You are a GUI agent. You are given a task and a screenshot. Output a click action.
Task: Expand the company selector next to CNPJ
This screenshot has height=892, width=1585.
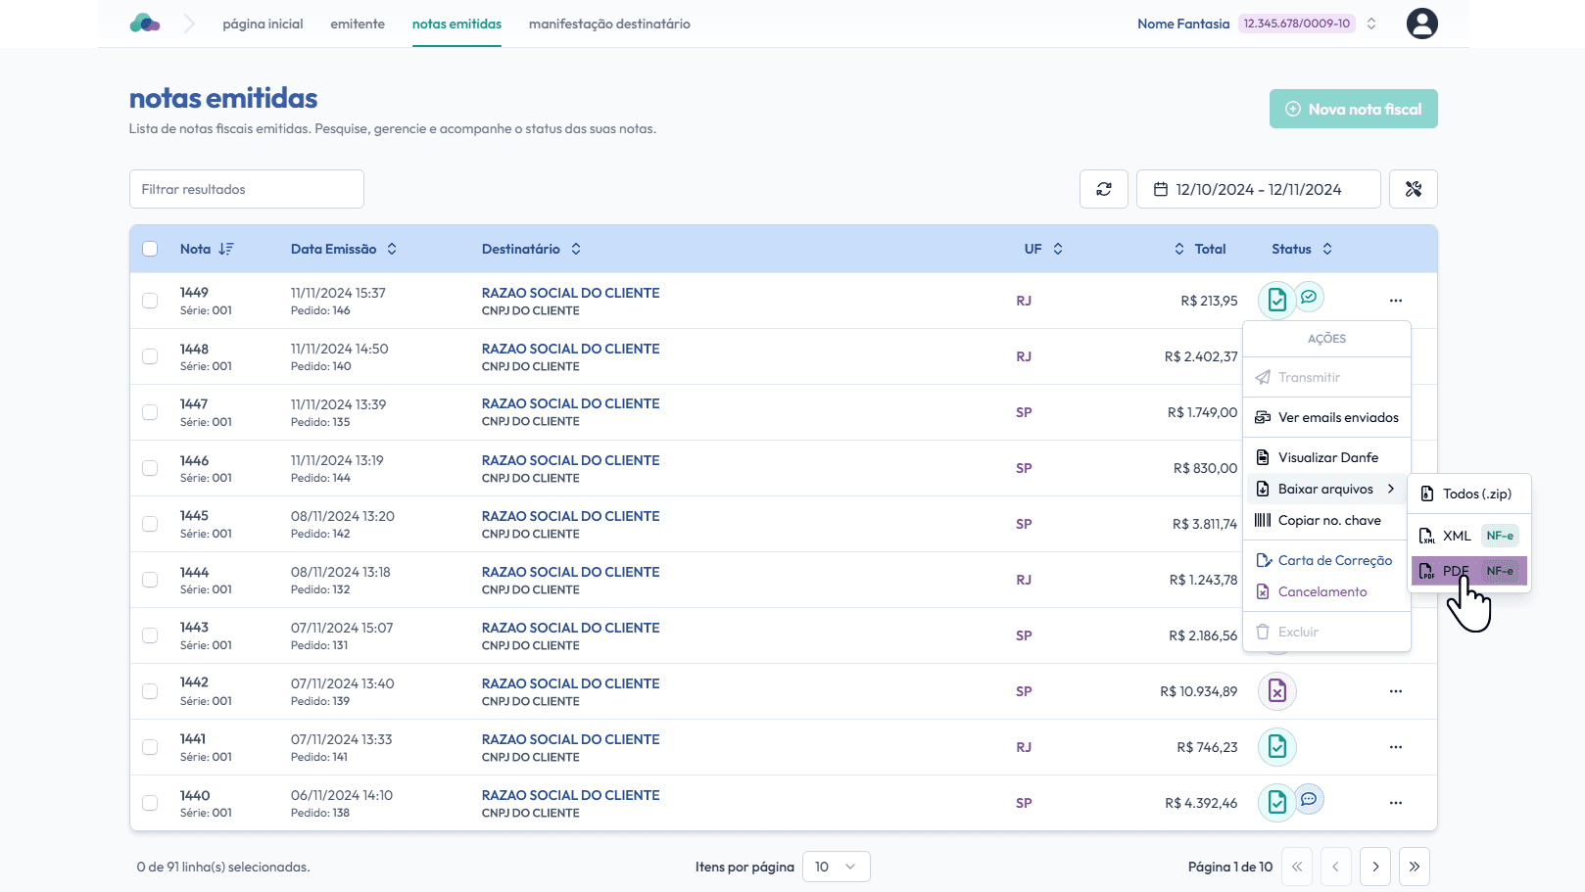click(x=1371, y=23)
